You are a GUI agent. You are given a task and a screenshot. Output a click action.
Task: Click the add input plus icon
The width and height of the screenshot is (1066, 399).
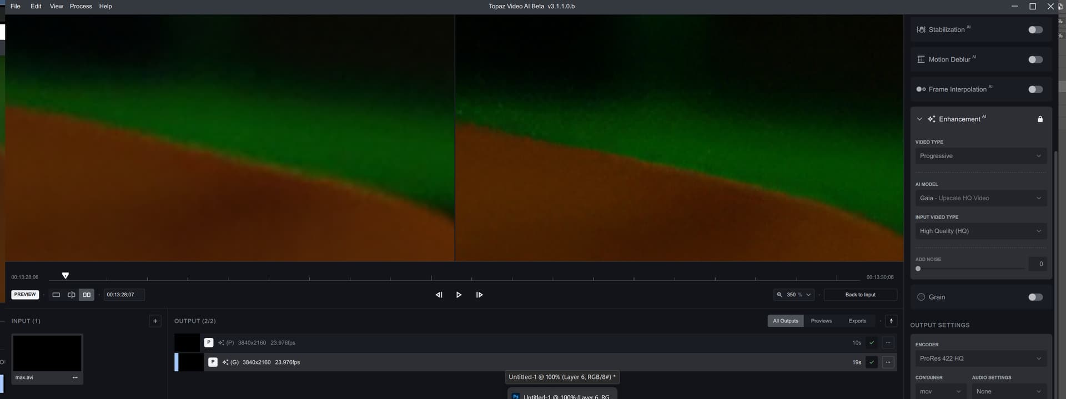(155, 321)
